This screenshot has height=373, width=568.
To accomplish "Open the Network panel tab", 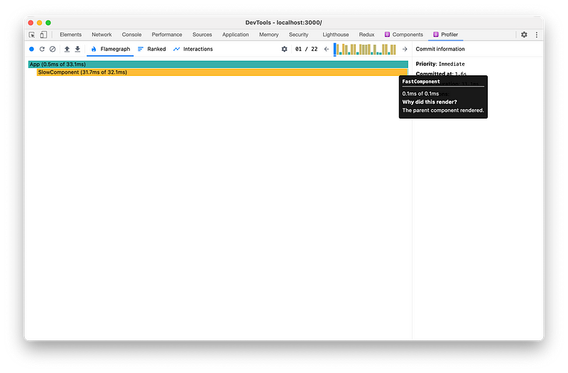I will [x=102, y=35].
